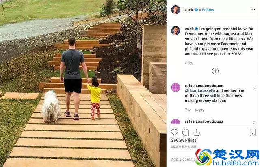Open zuck username in header
260x167 pixels.
(189, 10)
